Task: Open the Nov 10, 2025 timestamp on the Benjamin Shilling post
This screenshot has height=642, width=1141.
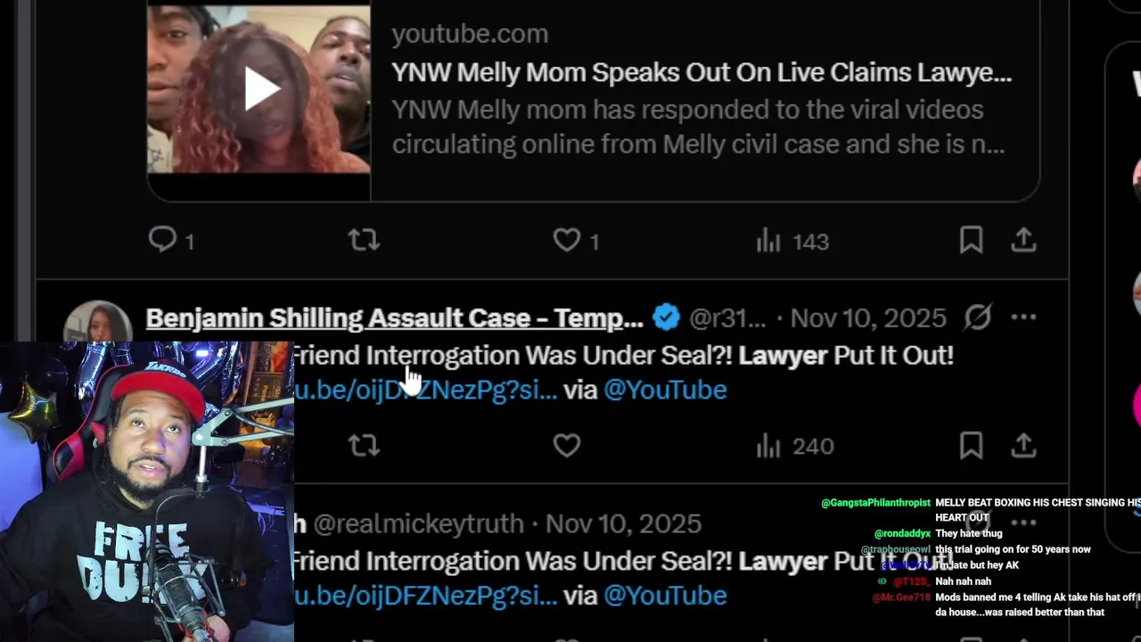Action: click(x=867, y=318)
